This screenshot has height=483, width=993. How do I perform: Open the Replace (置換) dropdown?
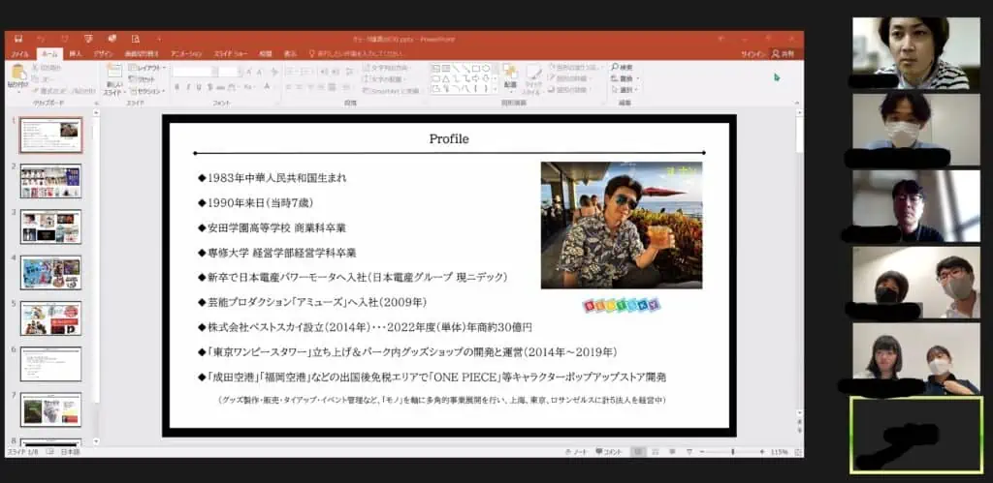pyautogui.click(x=625, y=78)
